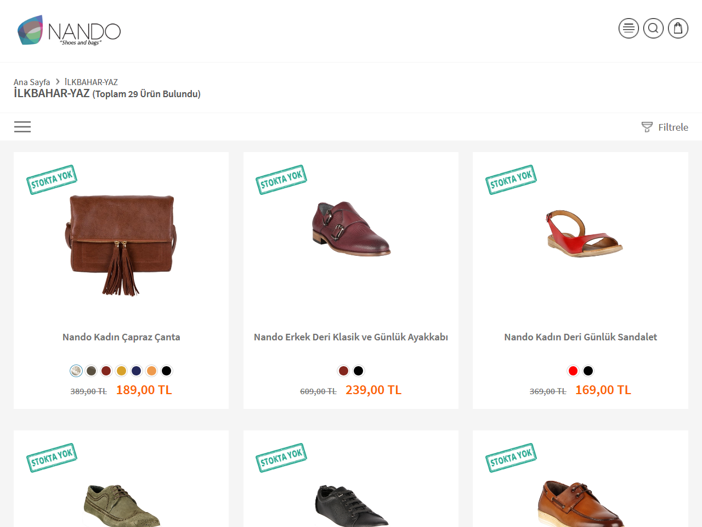The image size is (702, 527).
Task: View the tan boat shoe image
Action: tap(581, 504)
